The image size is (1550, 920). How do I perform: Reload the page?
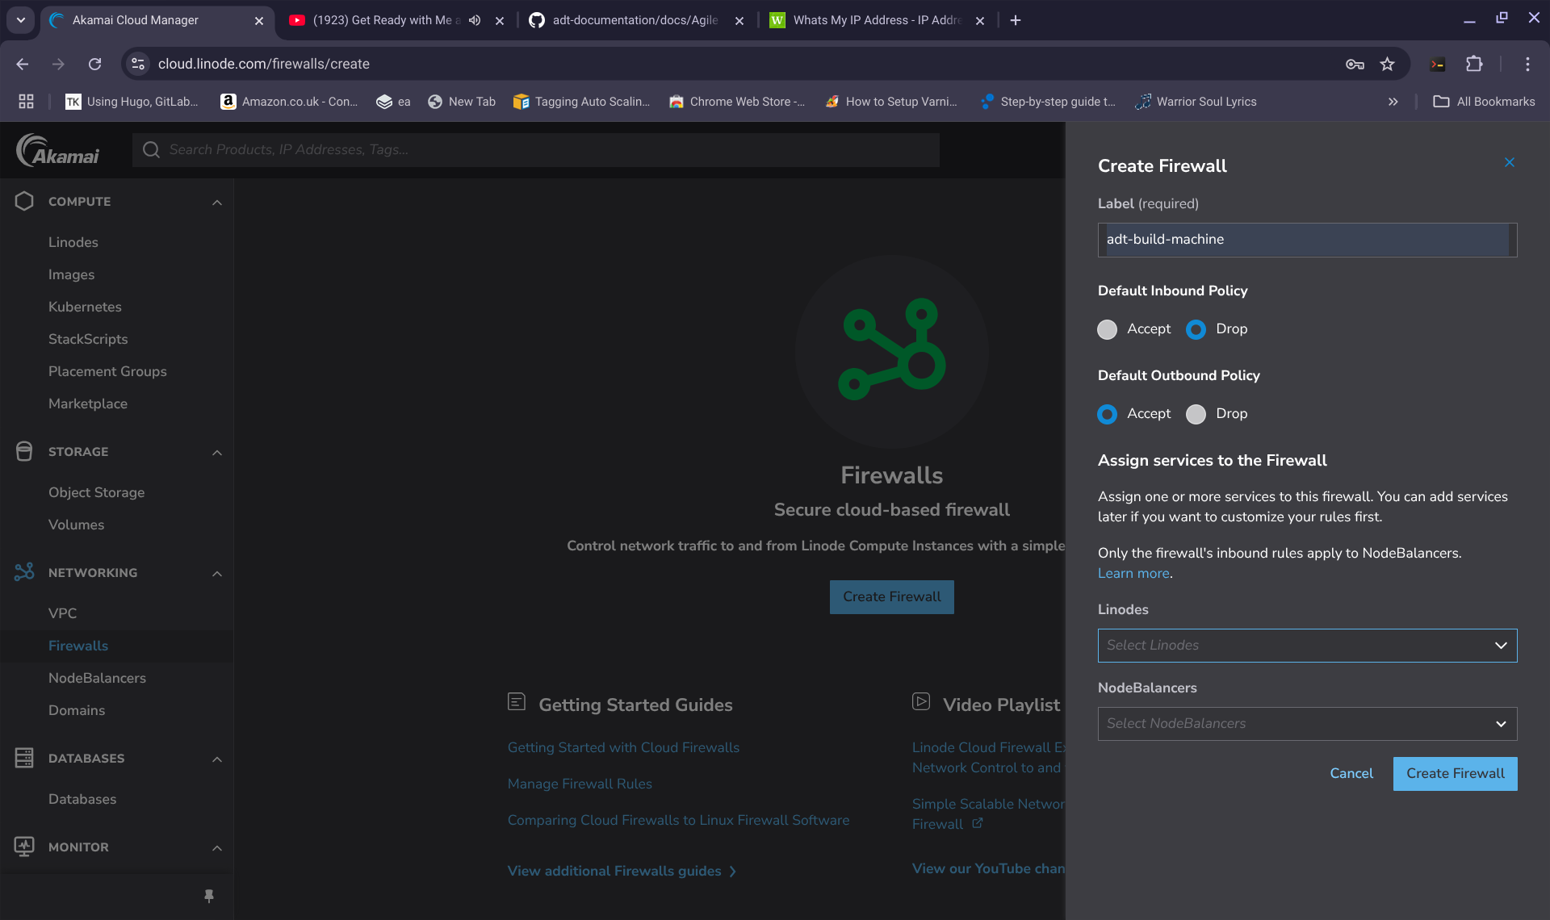[x=95, y=65]
